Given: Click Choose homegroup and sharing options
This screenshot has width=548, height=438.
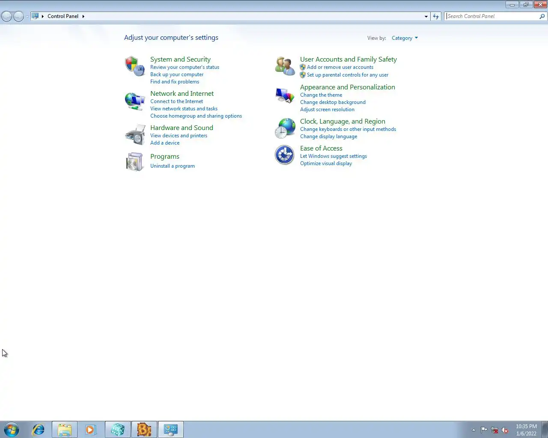Looking at the screenshot, I should pyautogui.click(x=196, y=116).
